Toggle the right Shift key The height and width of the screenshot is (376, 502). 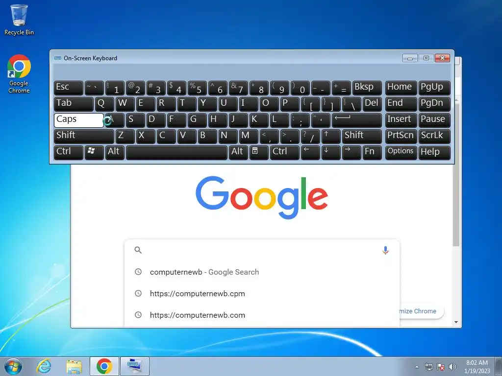click(362, 136)
